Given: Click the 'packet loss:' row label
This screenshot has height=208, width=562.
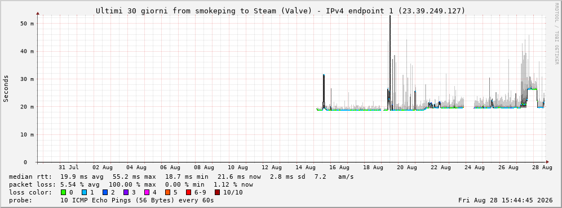Looking at the screenshot, I should click(32, 185).
